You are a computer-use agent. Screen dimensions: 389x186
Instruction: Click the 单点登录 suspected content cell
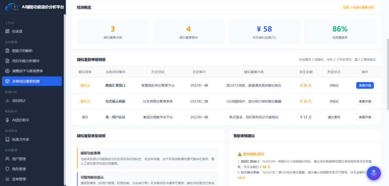tap(254, 117)
